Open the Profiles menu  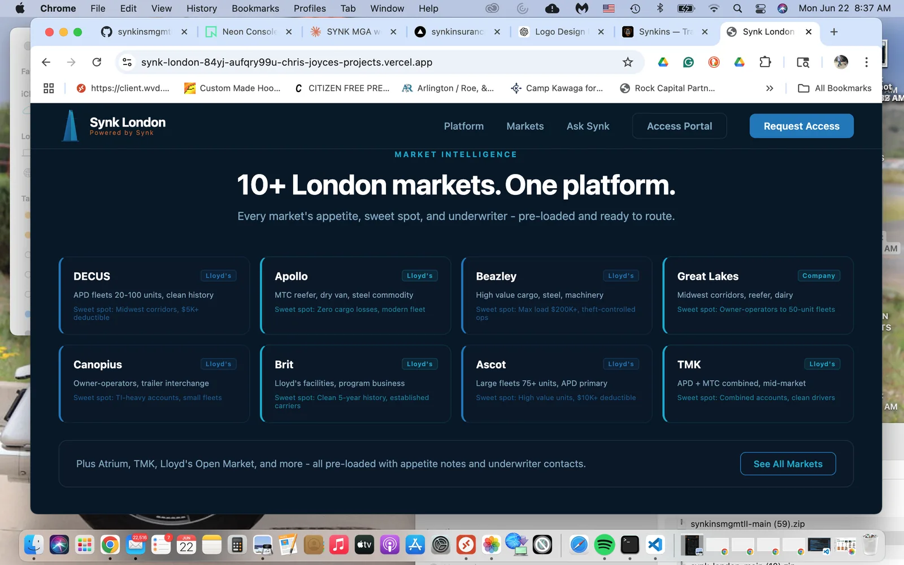coord(310,8)
